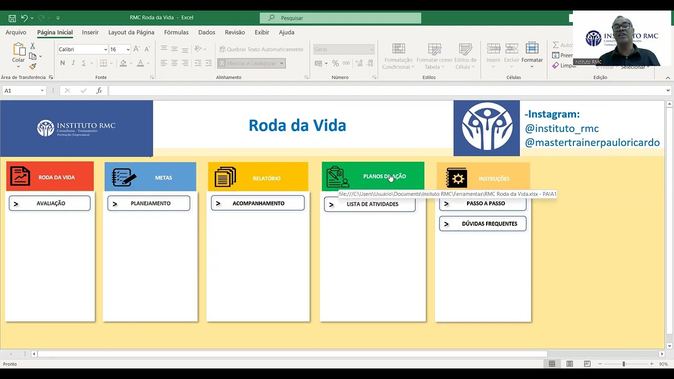Increase font size with the larger A
Image resolution: width=674 pixels, height=379 pixels.
[136, 49]
